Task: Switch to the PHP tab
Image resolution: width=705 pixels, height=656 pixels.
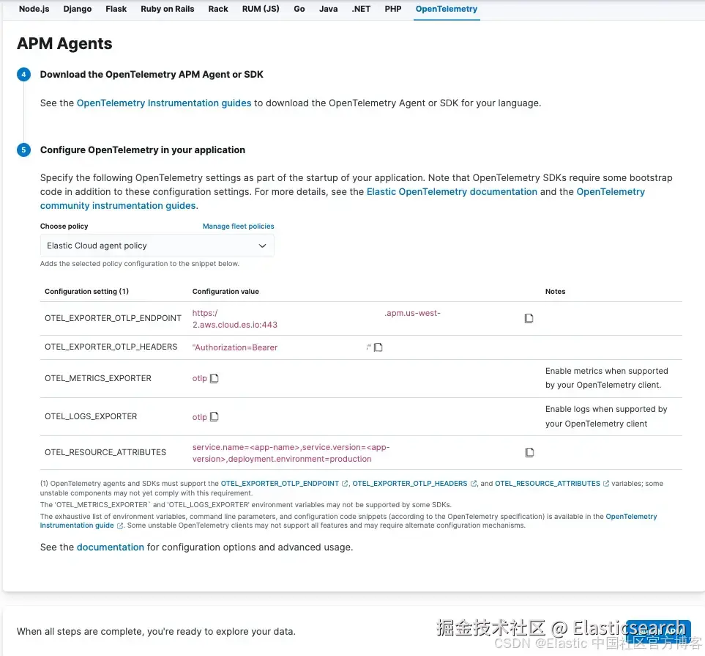Action: (393, 9)
